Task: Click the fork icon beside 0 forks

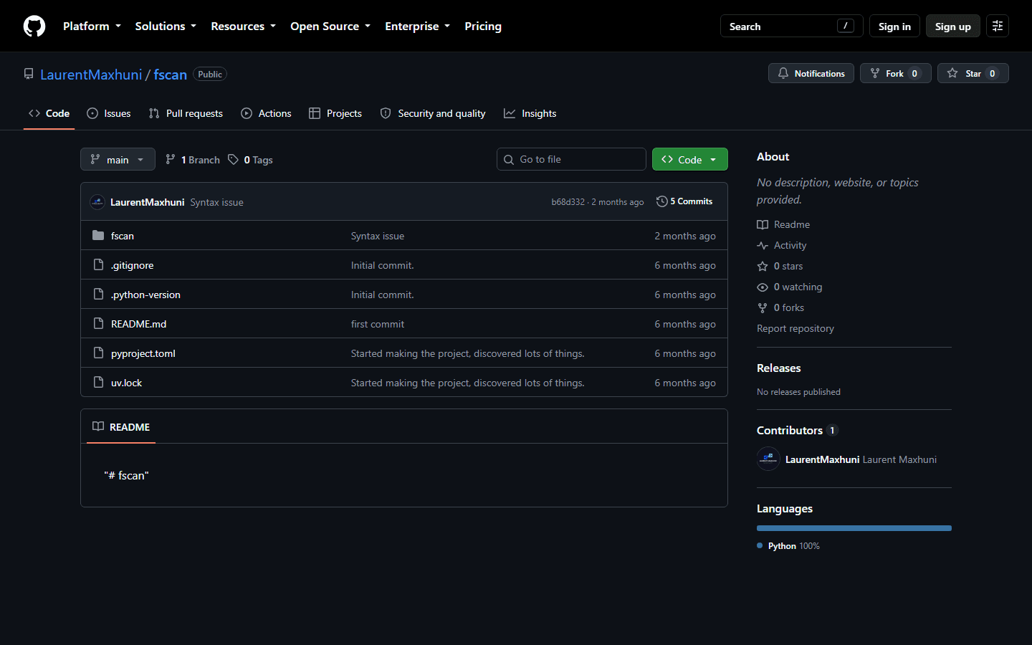Action: pos(763,307)
